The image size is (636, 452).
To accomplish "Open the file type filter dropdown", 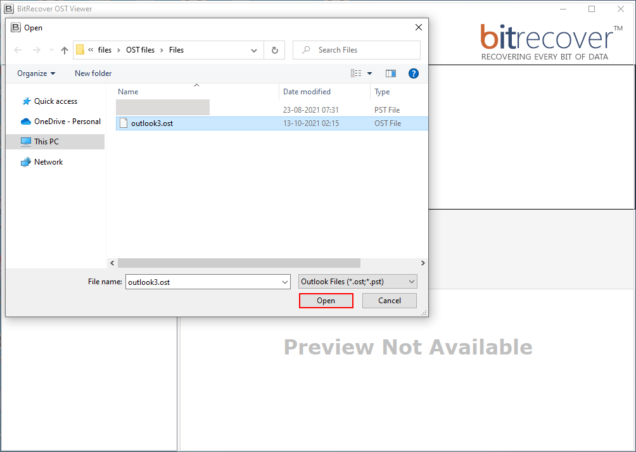I will (357, 282).
